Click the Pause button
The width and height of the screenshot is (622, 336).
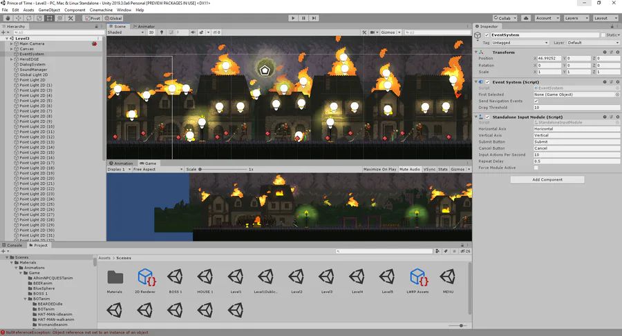[x=303, y=18]
